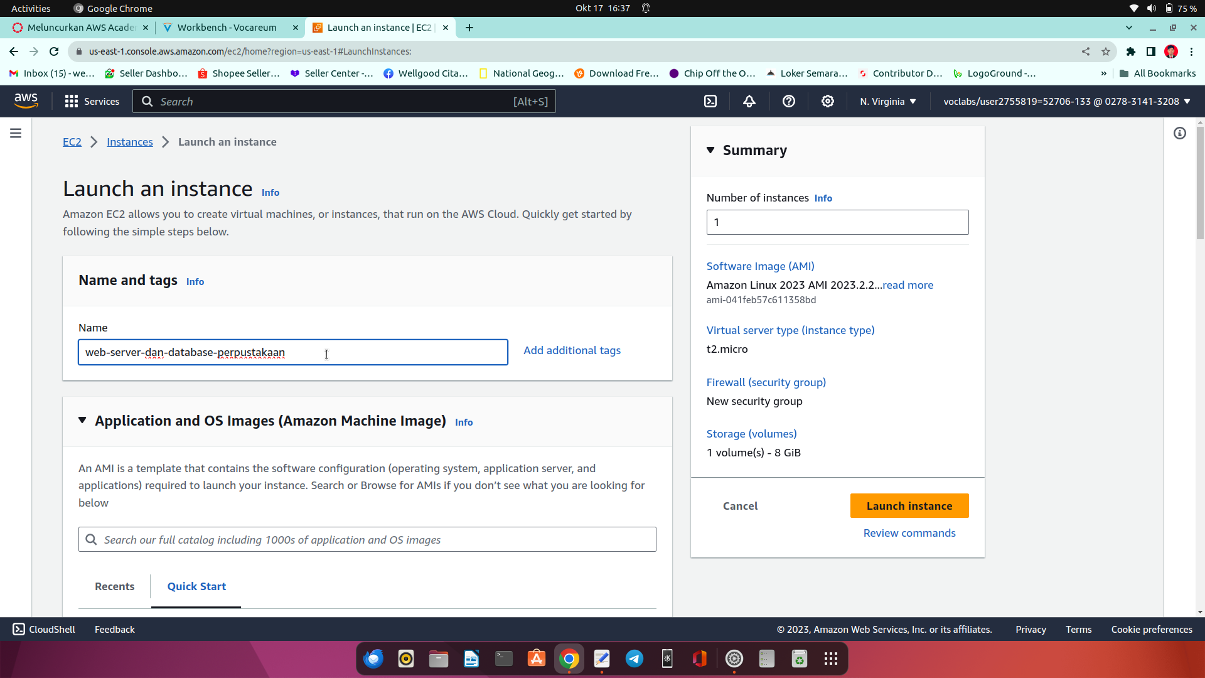Click Telegram icon in Ubuntu dock
This screenshot has height=678, width=1205.
click(x=635, y=659)
